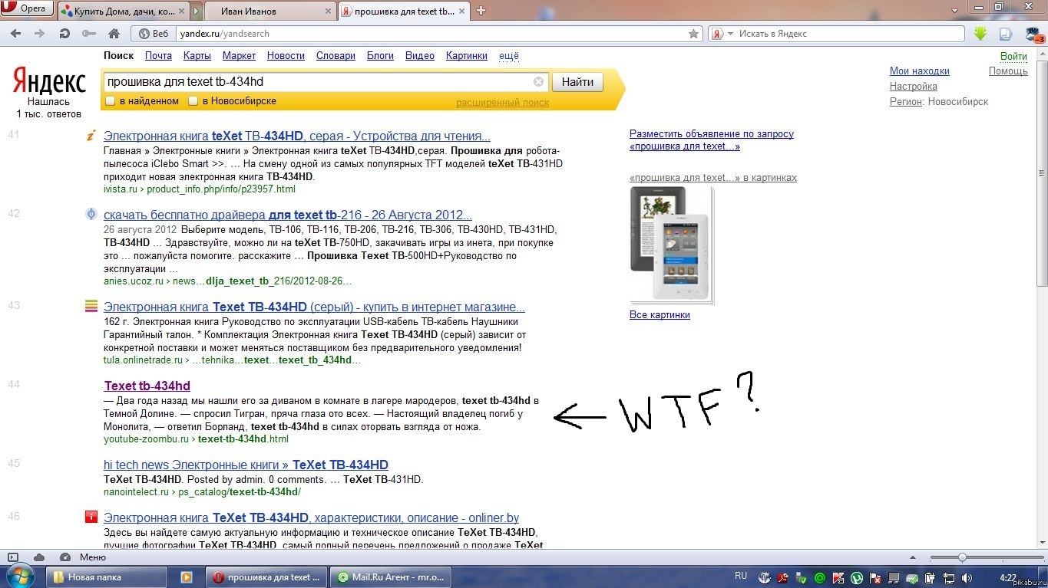Screen dimensions: 1048x588
Task: Bookmark page with the star icon
Action: point(693,34)
